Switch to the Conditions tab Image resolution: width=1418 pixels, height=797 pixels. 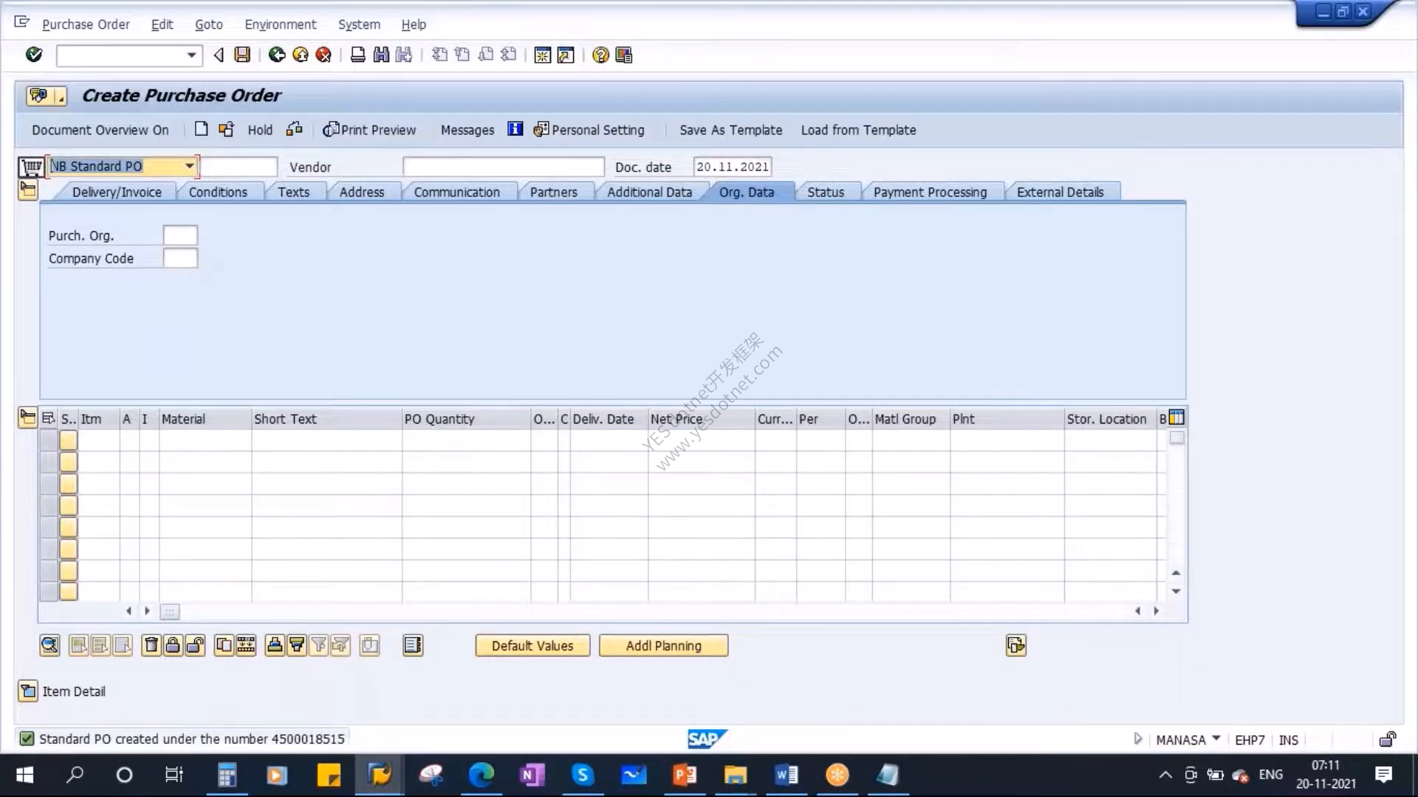click(218, 192)
